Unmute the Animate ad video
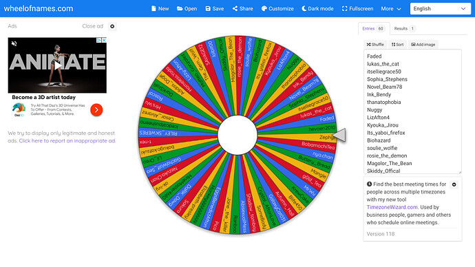Image resolution: width=475 pixels, height=267 pixels. pos(14,43)
